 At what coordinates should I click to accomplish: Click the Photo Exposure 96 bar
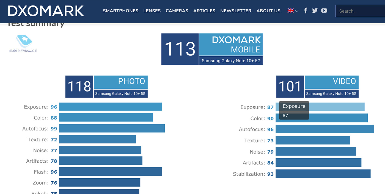pos(110,107)
